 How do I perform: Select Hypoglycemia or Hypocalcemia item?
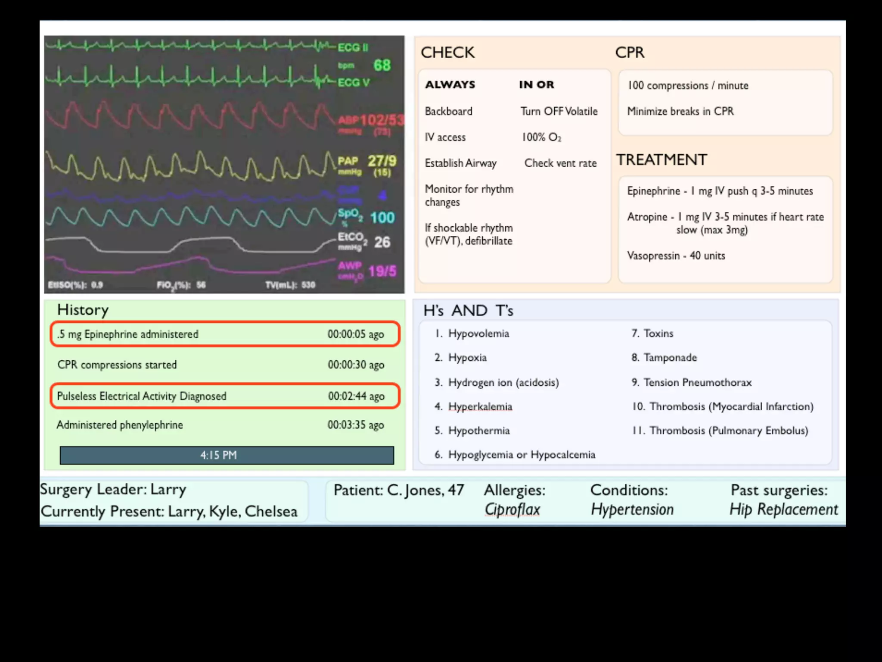click(x=521, y=455)
